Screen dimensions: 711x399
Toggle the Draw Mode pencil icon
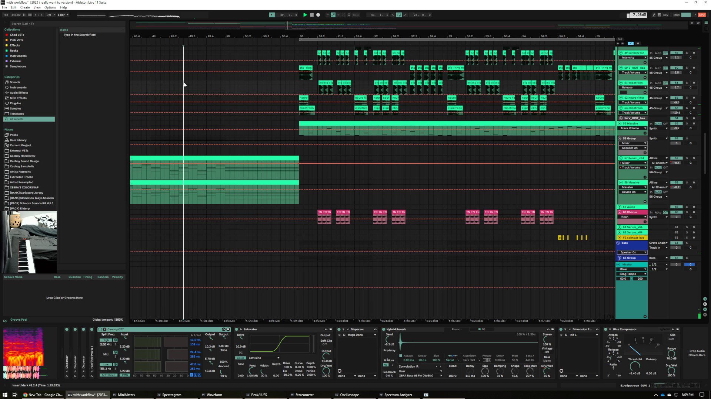coord(654,15)
